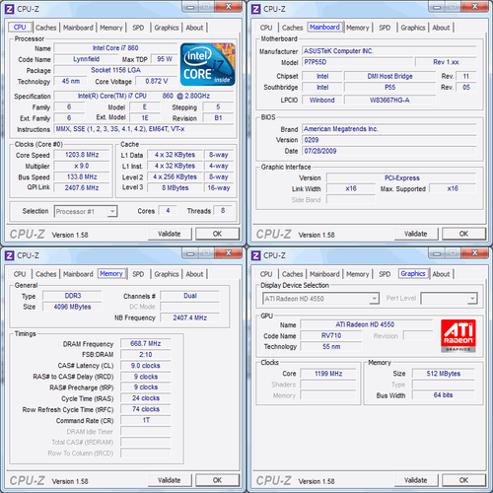
Task: Click Validate in the CPU tab window
Action: [170, 234]
